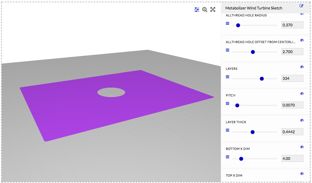Focus the Allthread Hole Radius value field 0.370
This screenshot has width=312, height=183.
[292, 25]
